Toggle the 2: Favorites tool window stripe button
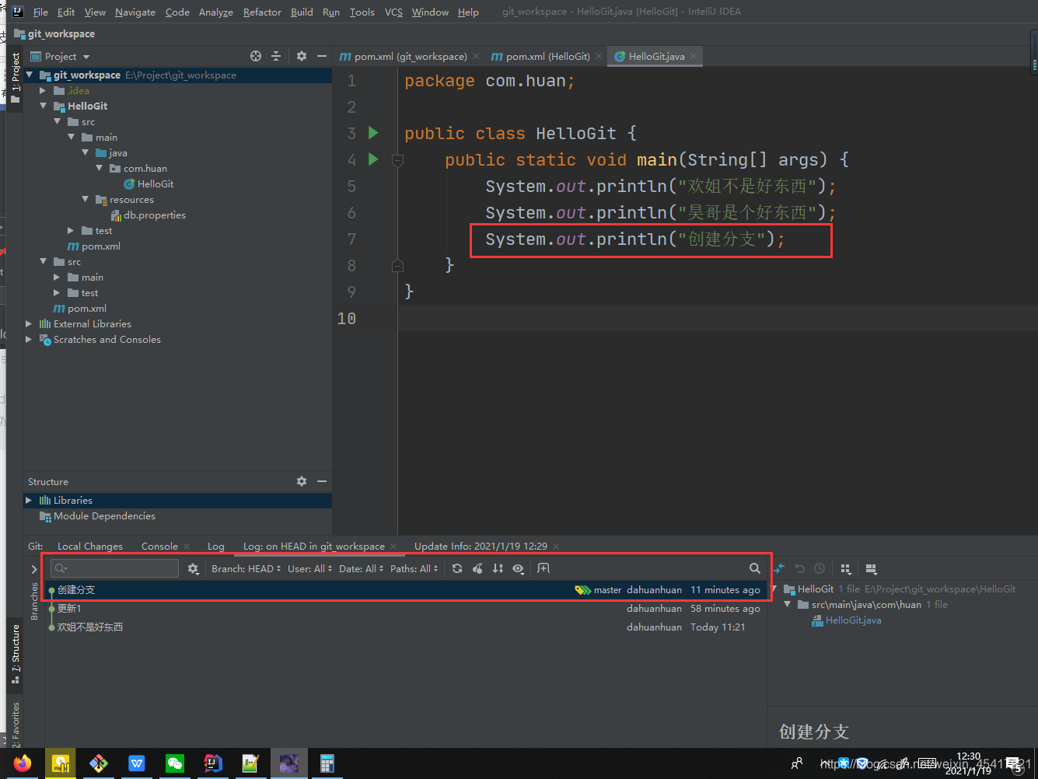Image resolution: width=1038 pixels, height=779 pixels. pos(16,725)
